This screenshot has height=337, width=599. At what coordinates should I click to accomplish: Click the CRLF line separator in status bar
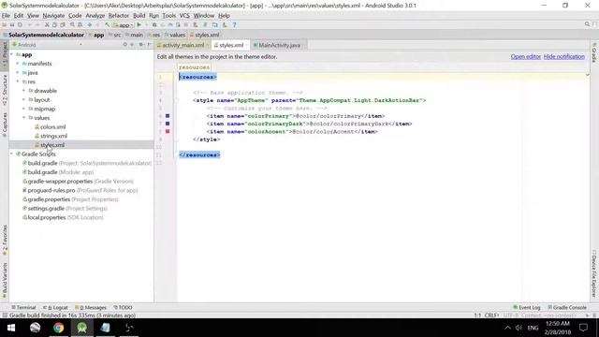(491, 315)
